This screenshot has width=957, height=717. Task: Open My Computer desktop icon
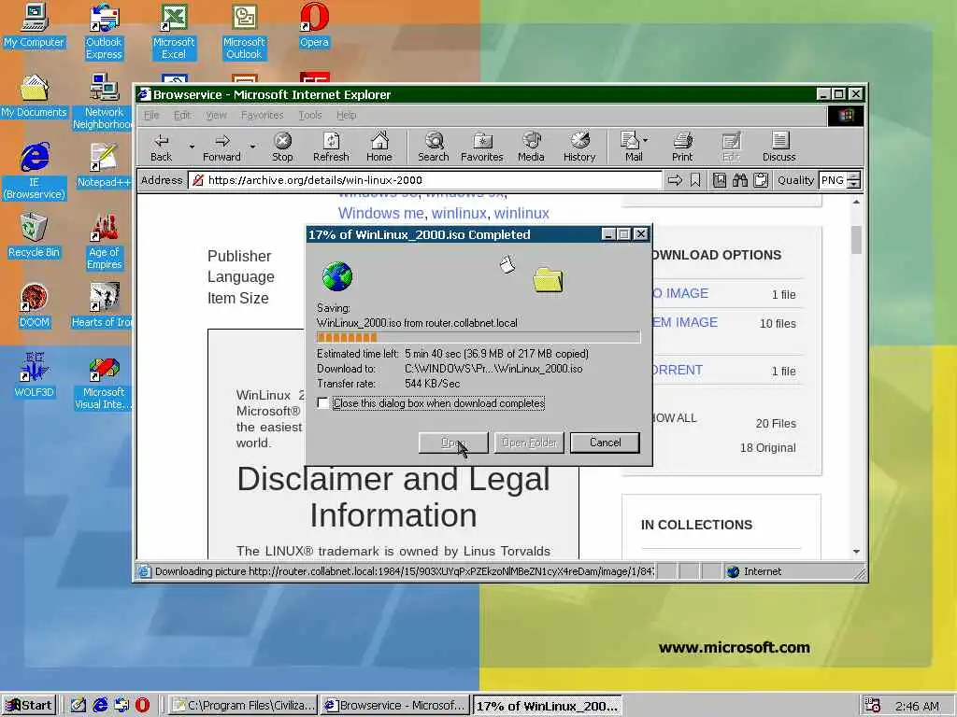pyautogui.click(x=34, y=26)
